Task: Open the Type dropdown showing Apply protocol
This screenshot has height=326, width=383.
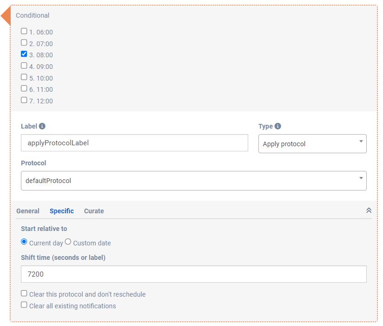Action: point(312,144)
